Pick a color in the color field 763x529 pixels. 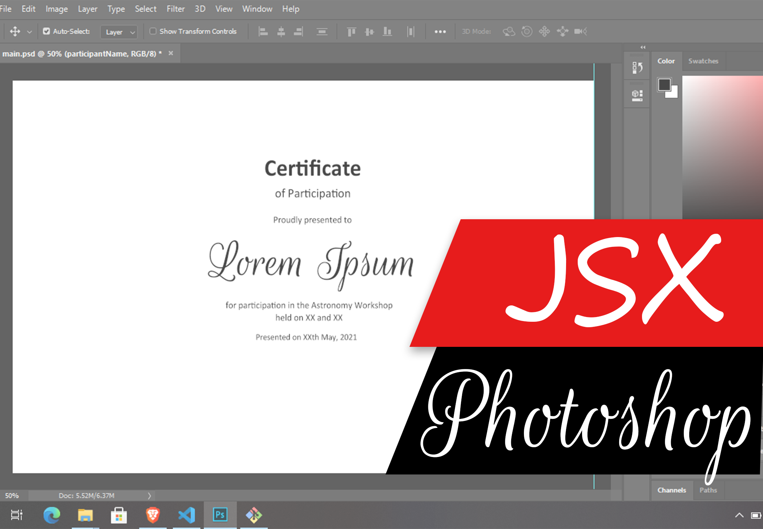[x=722, y=147]
